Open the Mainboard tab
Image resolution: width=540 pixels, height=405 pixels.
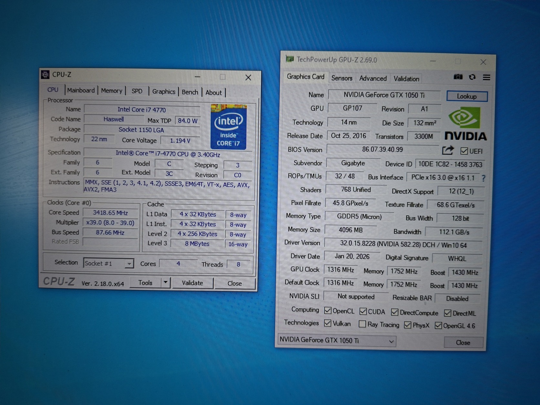pyautogui.click(x=81, y=90)
